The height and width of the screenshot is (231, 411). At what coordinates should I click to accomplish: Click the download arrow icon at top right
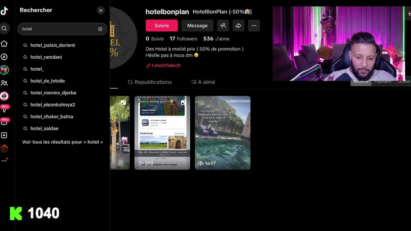[x=409, y=13]
